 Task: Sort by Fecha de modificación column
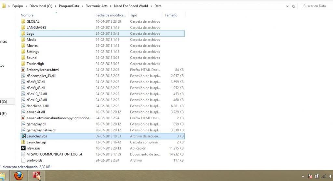pos(111,15)
